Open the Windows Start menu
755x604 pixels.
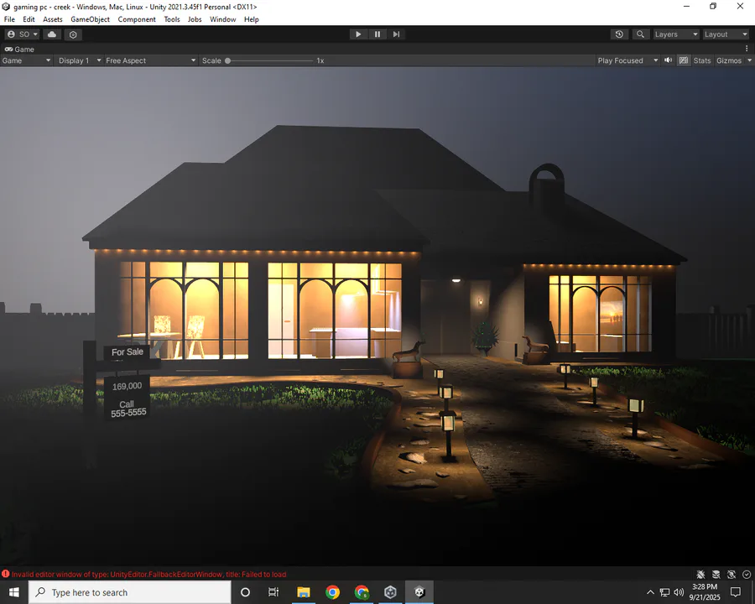tap(14, 592)
